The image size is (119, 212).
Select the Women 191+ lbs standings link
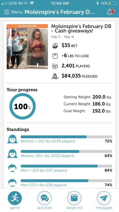(x=47, y=156)
